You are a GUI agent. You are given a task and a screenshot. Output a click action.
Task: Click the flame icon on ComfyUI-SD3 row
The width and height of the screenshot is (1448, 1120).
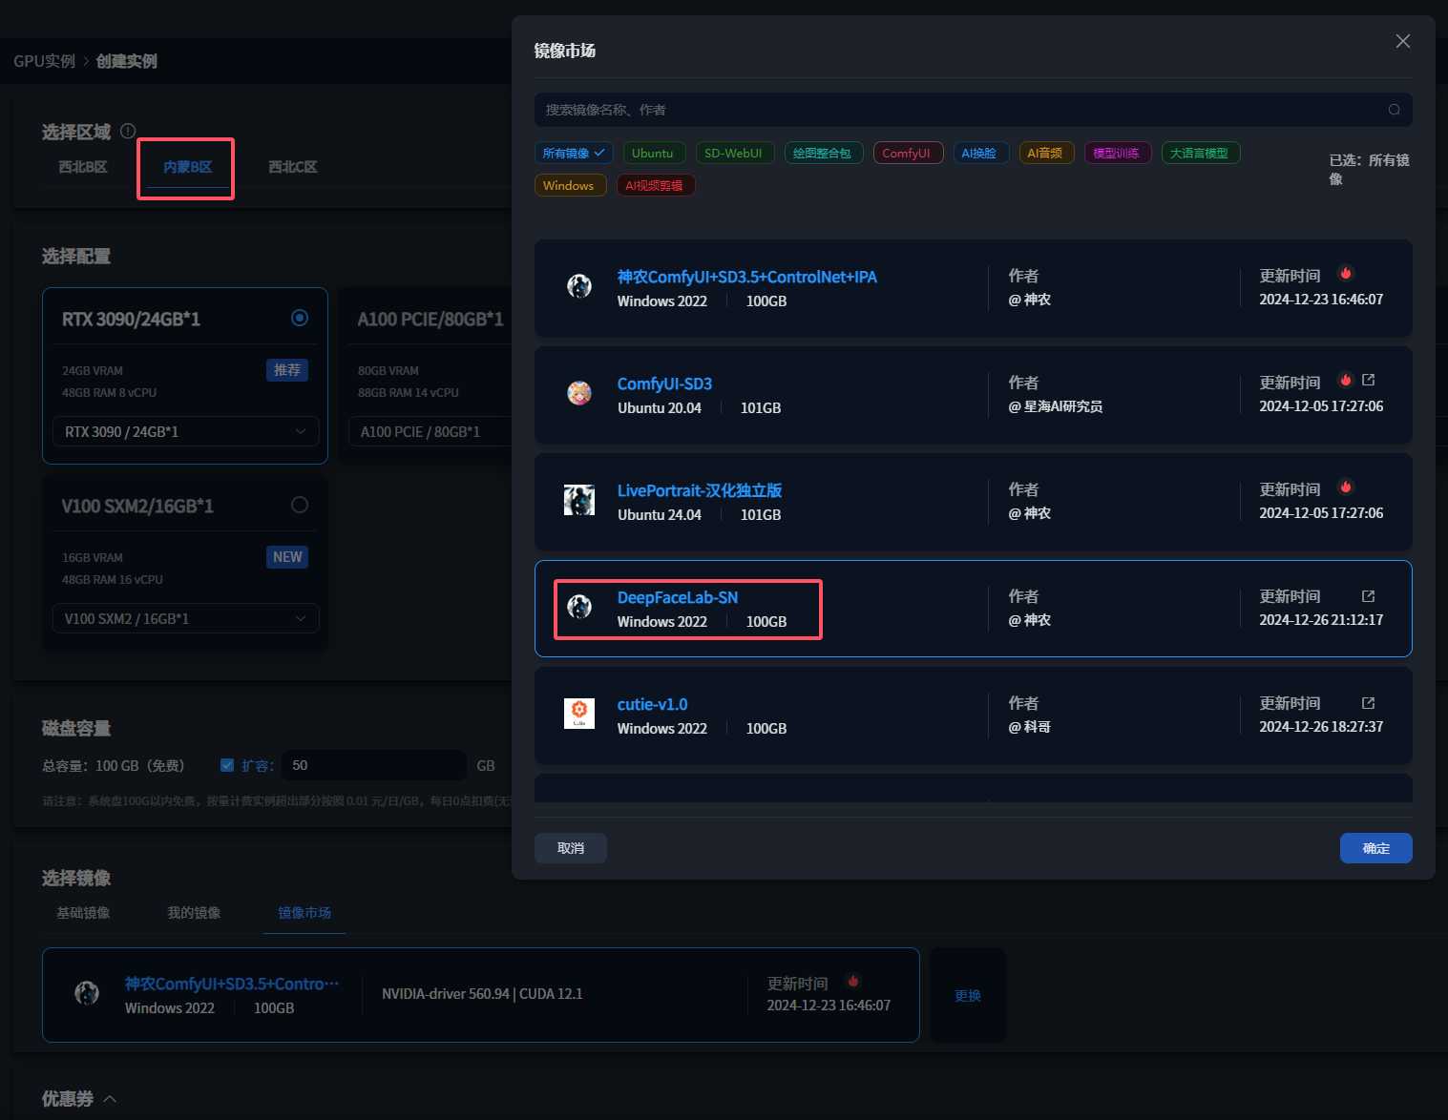coord(1346,381)
